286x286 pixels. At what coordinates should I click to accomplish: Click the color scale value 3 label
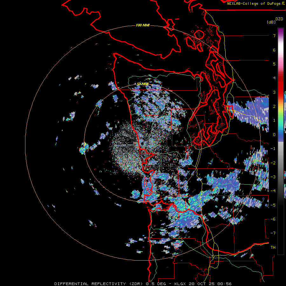tap(274, 92)
